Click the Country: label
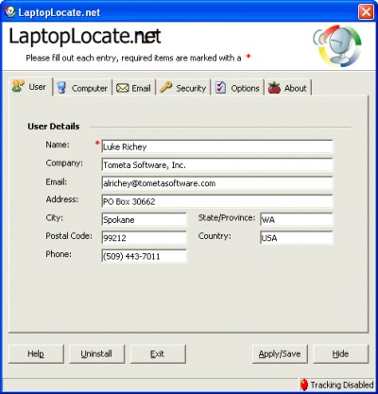 (215, 236)
